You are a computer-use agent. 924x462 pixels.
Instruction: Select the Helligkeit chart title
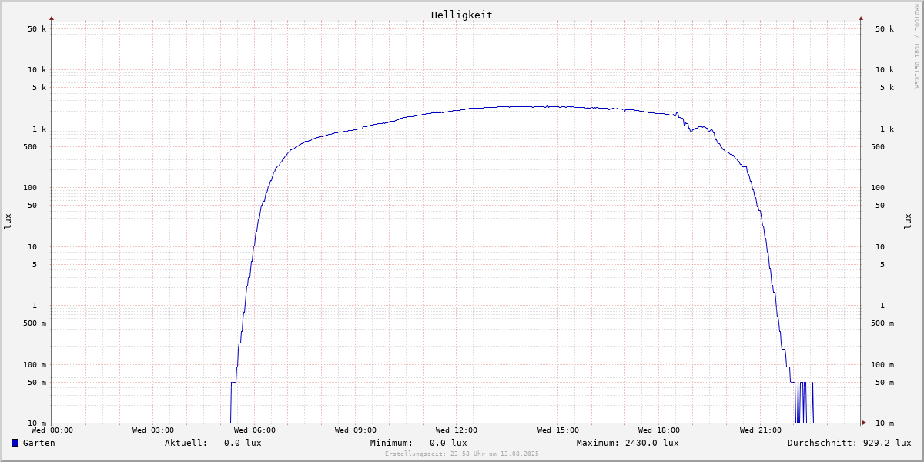[x=462, y=15]
